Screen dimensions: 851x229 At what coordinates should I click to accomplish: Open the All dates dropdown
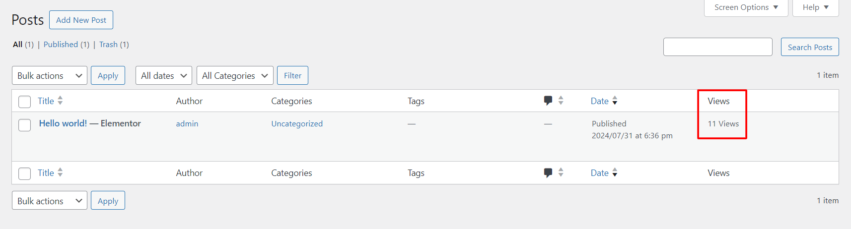164,75
